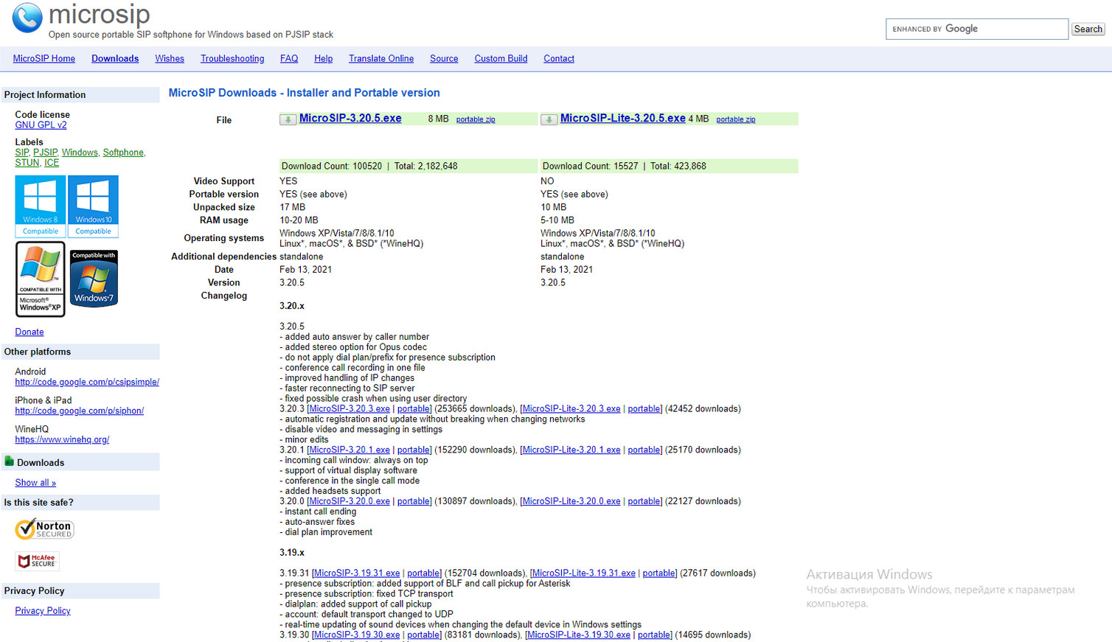Download MicroSIP-Lite-3.20.0.exe
This screenshot has height=642, width=1112.
tap(571, 502)
